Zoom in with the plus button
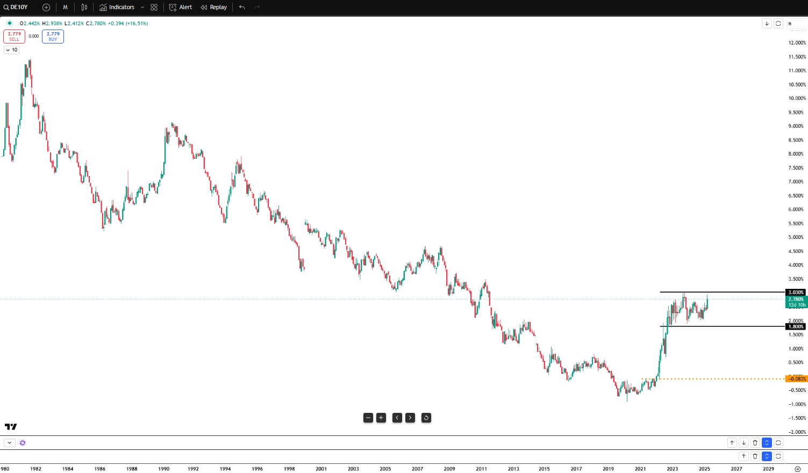 pyautogui.click(x=381, y=418)
